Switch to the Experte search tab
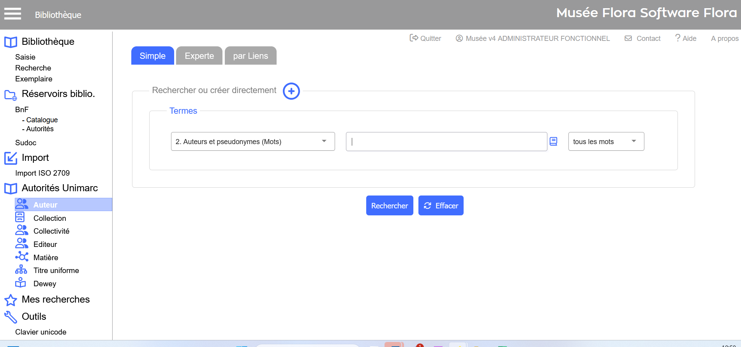Image resolution: width=741 pixels, height=347 pixels. point(199,56)
